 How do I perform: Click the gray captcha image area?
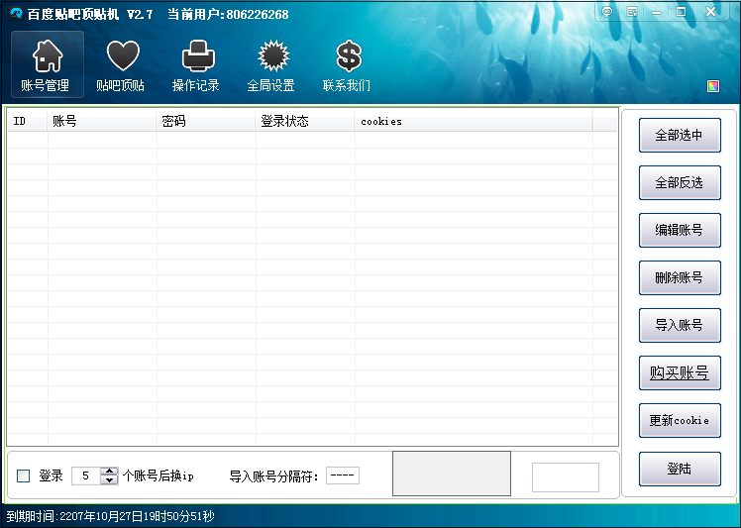[452, 474]
